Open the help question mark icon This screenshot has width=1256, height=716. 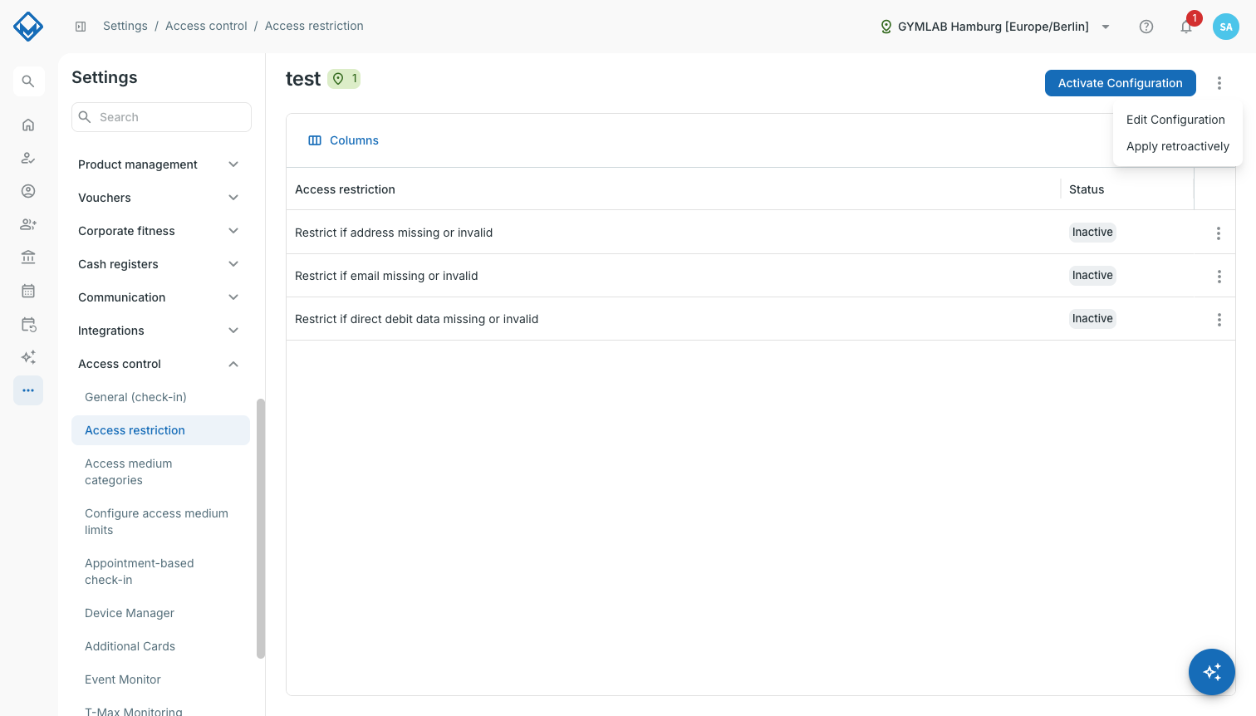(x=1146, y=27)
